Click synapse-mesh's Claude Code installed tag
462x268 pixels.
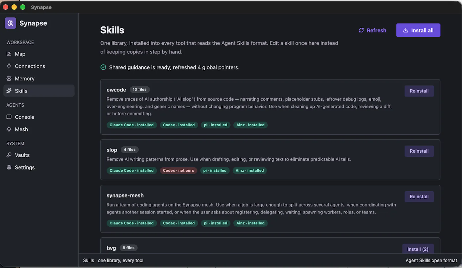point(132,223)
